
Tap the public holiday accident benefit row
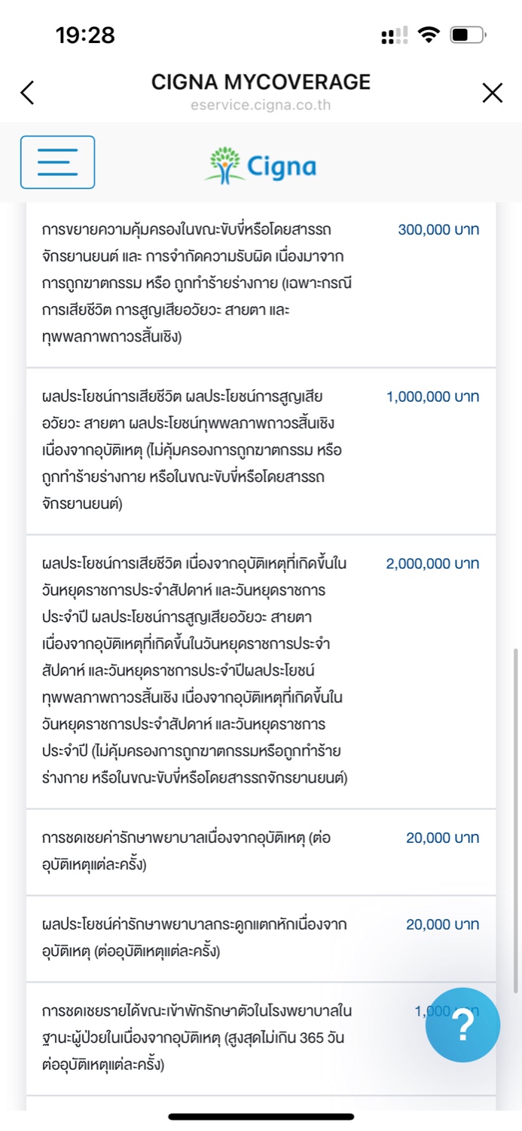pos(194,671)
